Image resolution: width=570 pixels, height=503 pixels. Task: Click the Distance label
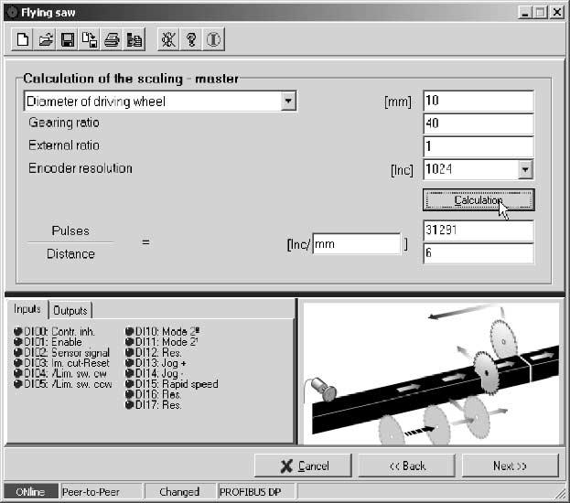coord(70,253)
